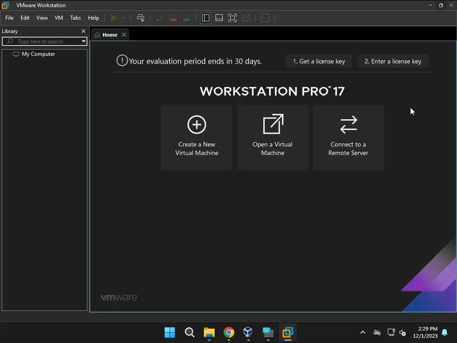Click the green Power On play button
The height and width of the screenshot is (343, 457).
[x=114, y=18]
